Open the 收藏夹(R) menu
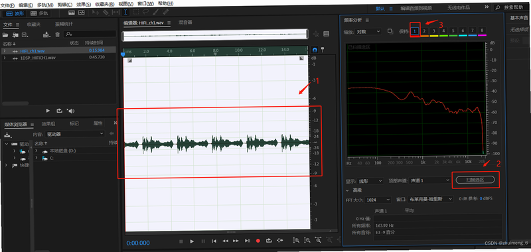531x252 pixels. 105,5
